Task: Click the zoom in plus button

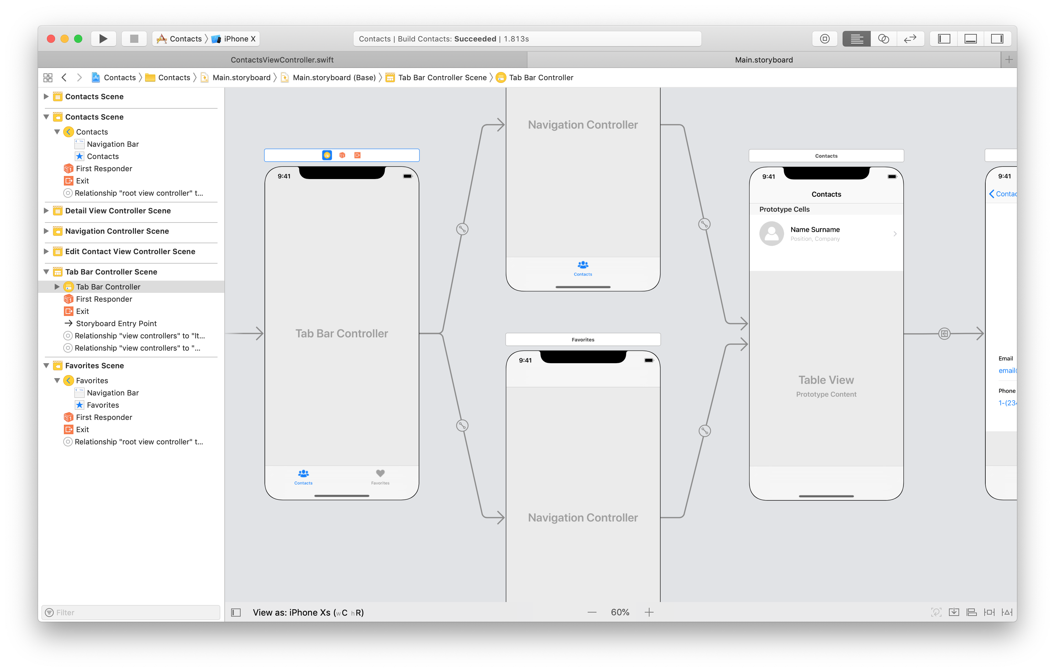Action: [649, 612]
